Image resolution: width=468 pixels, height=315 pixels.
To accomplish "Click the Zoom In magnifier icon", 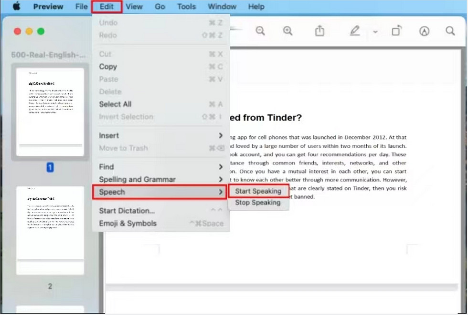I will [x=287, y=30].
